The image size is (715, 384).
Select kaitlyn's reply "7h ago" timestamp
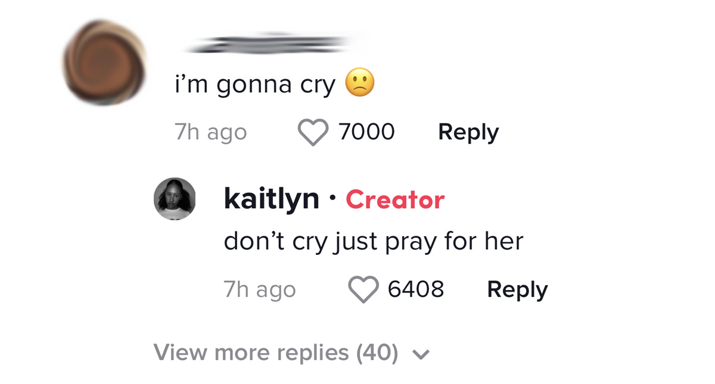260,291
